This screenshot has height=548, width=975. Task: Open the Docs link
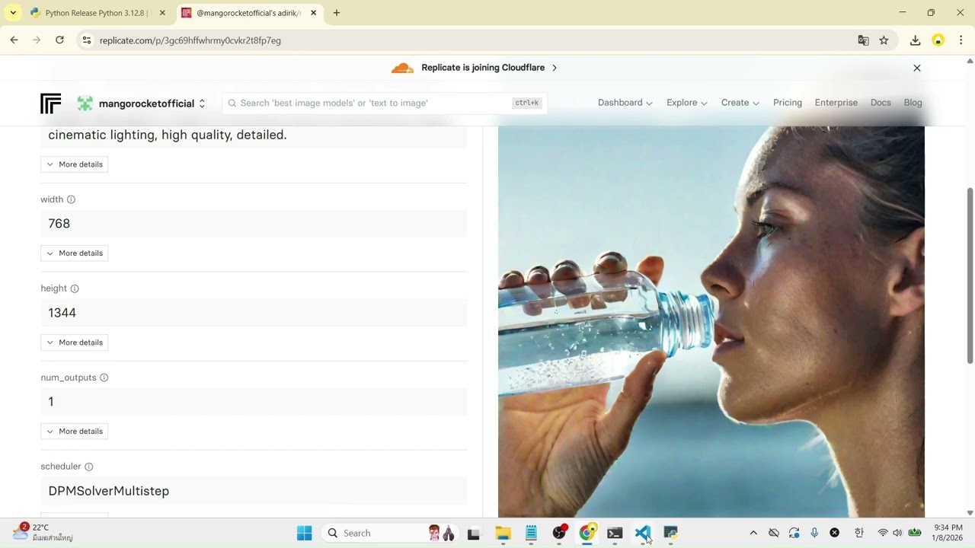(x=881, y=103)
